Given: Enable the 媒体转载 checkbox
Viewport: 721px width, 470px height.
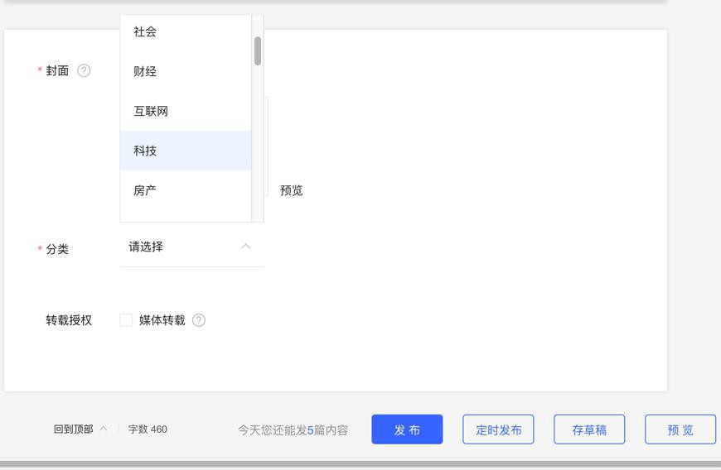Looking at the screenshot, I should 126,320.
